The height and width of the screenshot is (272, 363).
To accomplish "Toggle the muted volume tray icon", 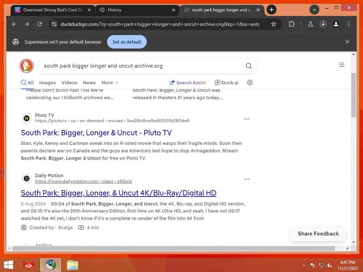I will pyautogui.click(x=330, y=265).
